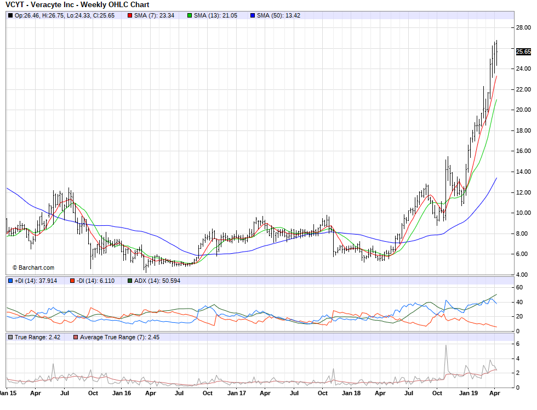The width and height of the screenshot is (537, 410).
Task: Click the blue +DI (14) legend swatch
Action: coord(10,281)
